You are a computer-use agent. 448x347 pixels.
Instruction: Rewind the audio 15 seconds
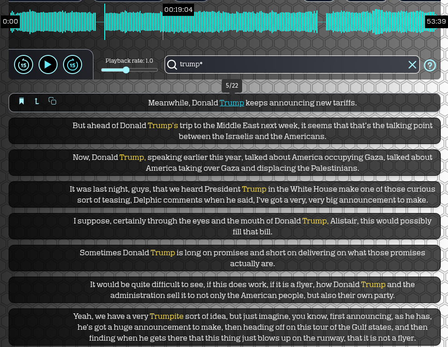[x=24, y=64]
